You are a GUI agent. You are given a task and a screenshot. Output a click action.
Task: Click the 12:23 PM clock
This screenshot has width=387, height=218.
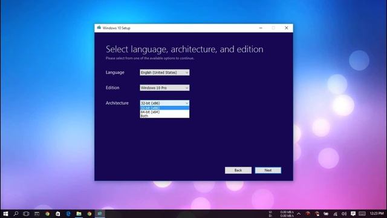coord(377,214)
